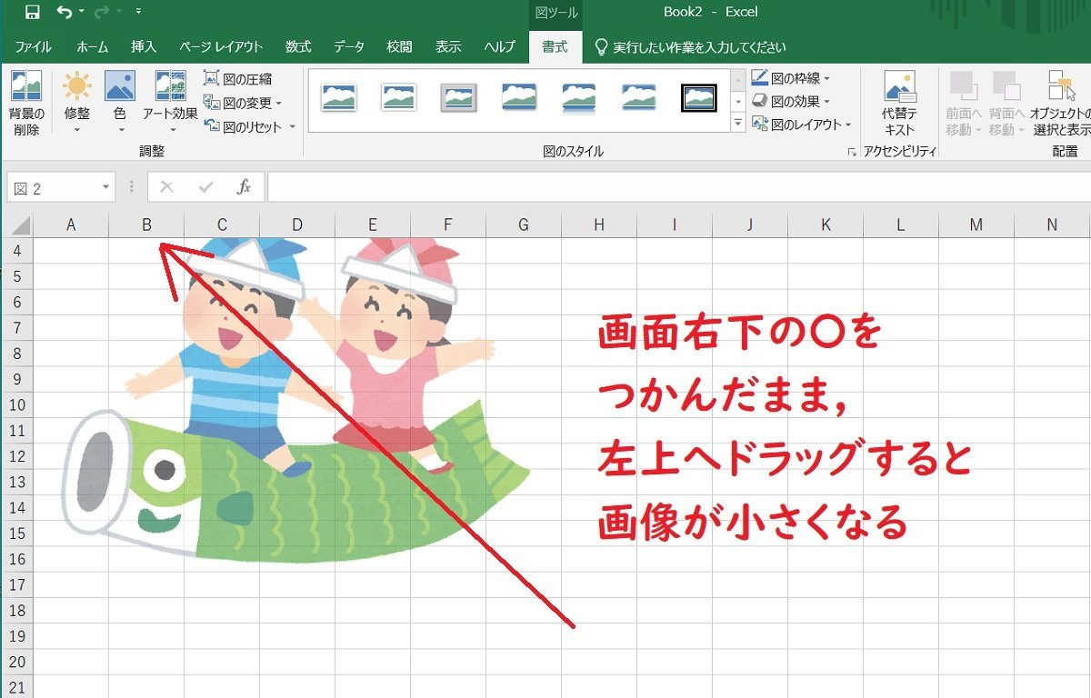Switch to the ホーム ribbon tab
Viewport: 1091px width, 698px height.
pos(91,46)
